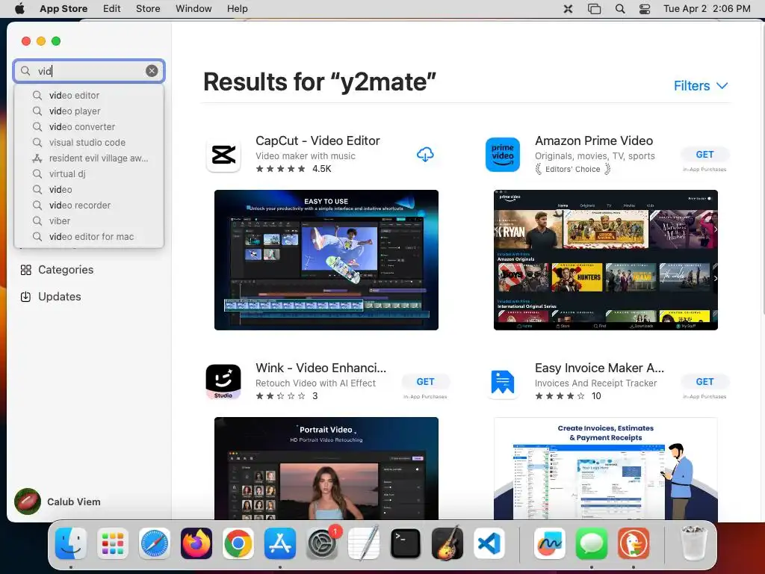Open Amazon Prime Video title
Screen dimensions: 765x574
coord(594,141)
